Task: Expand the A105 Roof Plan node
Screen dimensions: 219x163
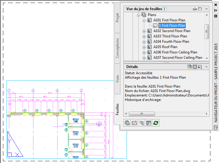Action: pos(144,47)
